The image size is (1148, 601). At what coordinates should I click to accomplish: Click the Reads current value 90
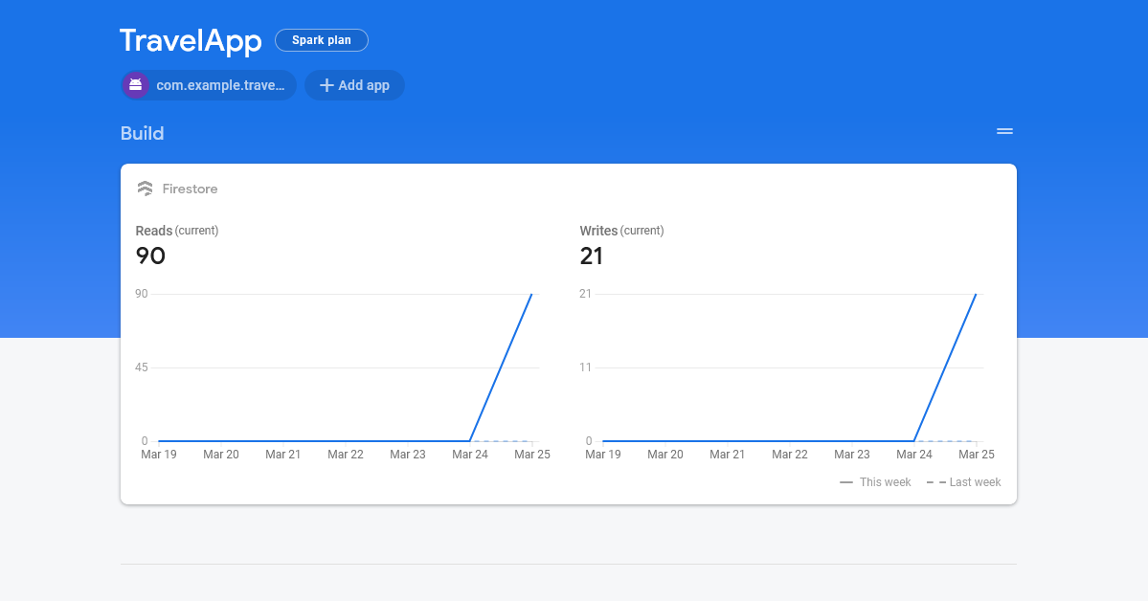click(148, 256)
